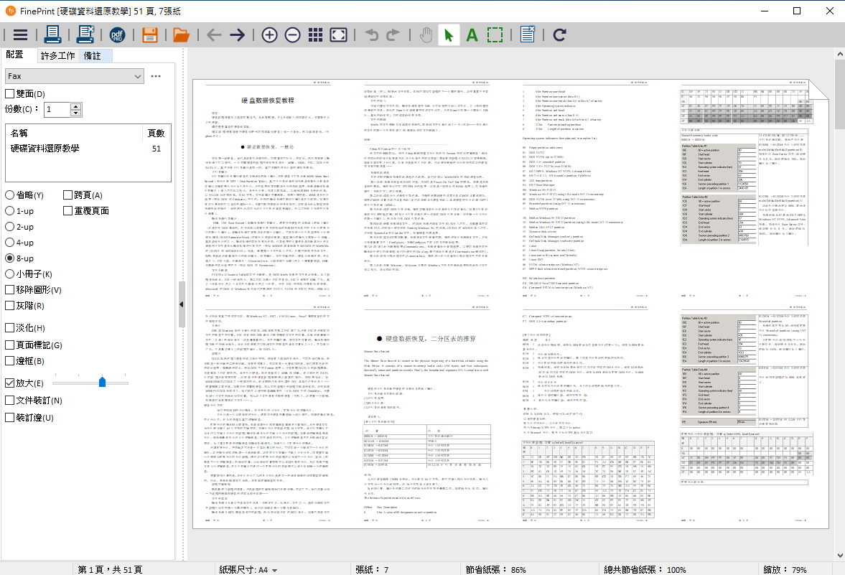Image resolution: width=845 pixels, height=575 pixels.
Task: Select the 省略(Y) radio button
Action: pyautogui.click(x=10, y=195)
